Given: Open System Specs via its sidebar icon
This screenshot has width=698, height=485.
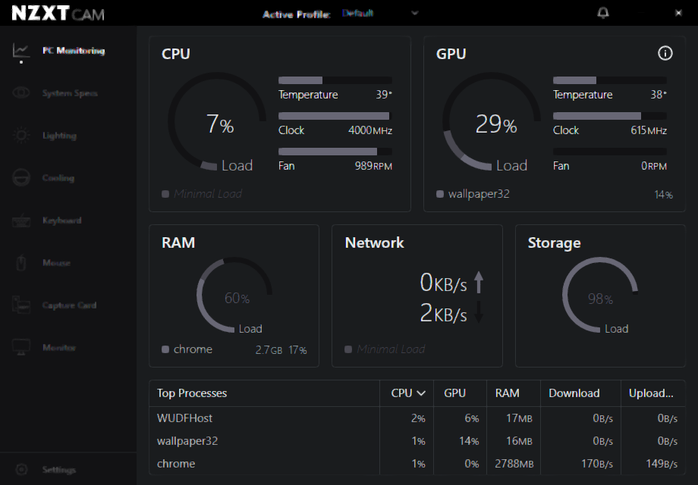Looking at the screenshot, I should pos(20,93).
